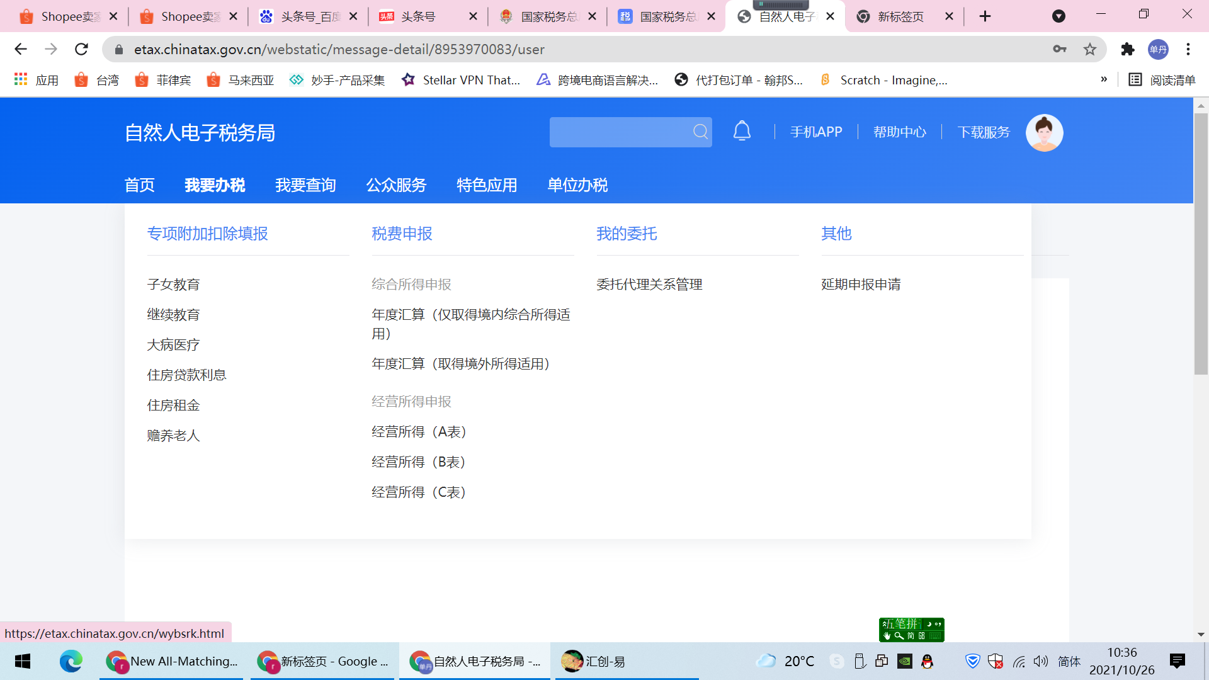Open QQ from the system tray penguin icon
1209x680 pixels.
[926, 662]
